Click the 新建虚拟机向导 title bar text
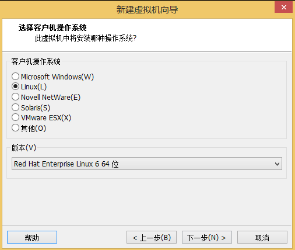 pyautogui.click(x=147, y=9)
